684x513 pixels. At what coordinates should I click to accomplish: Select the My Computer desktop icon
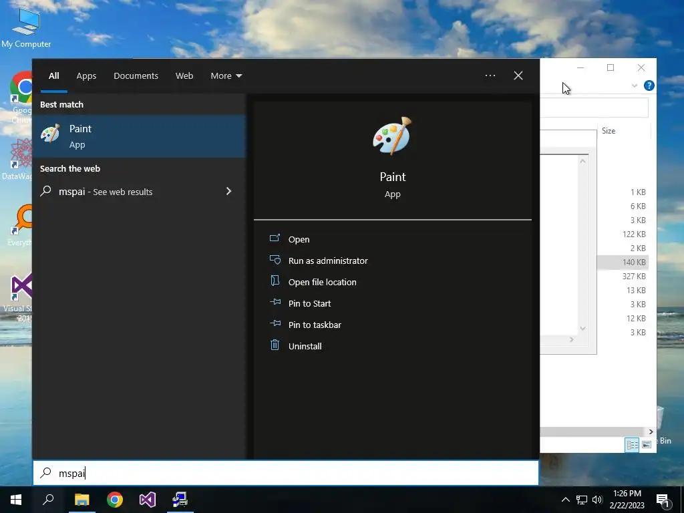[26, 27]
